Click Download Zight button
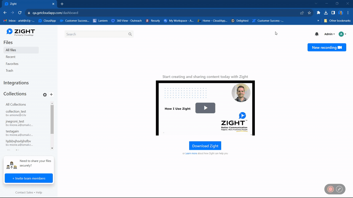Image resolution: width=353 pixels, height=198 pixels. (x=205, y=146)
